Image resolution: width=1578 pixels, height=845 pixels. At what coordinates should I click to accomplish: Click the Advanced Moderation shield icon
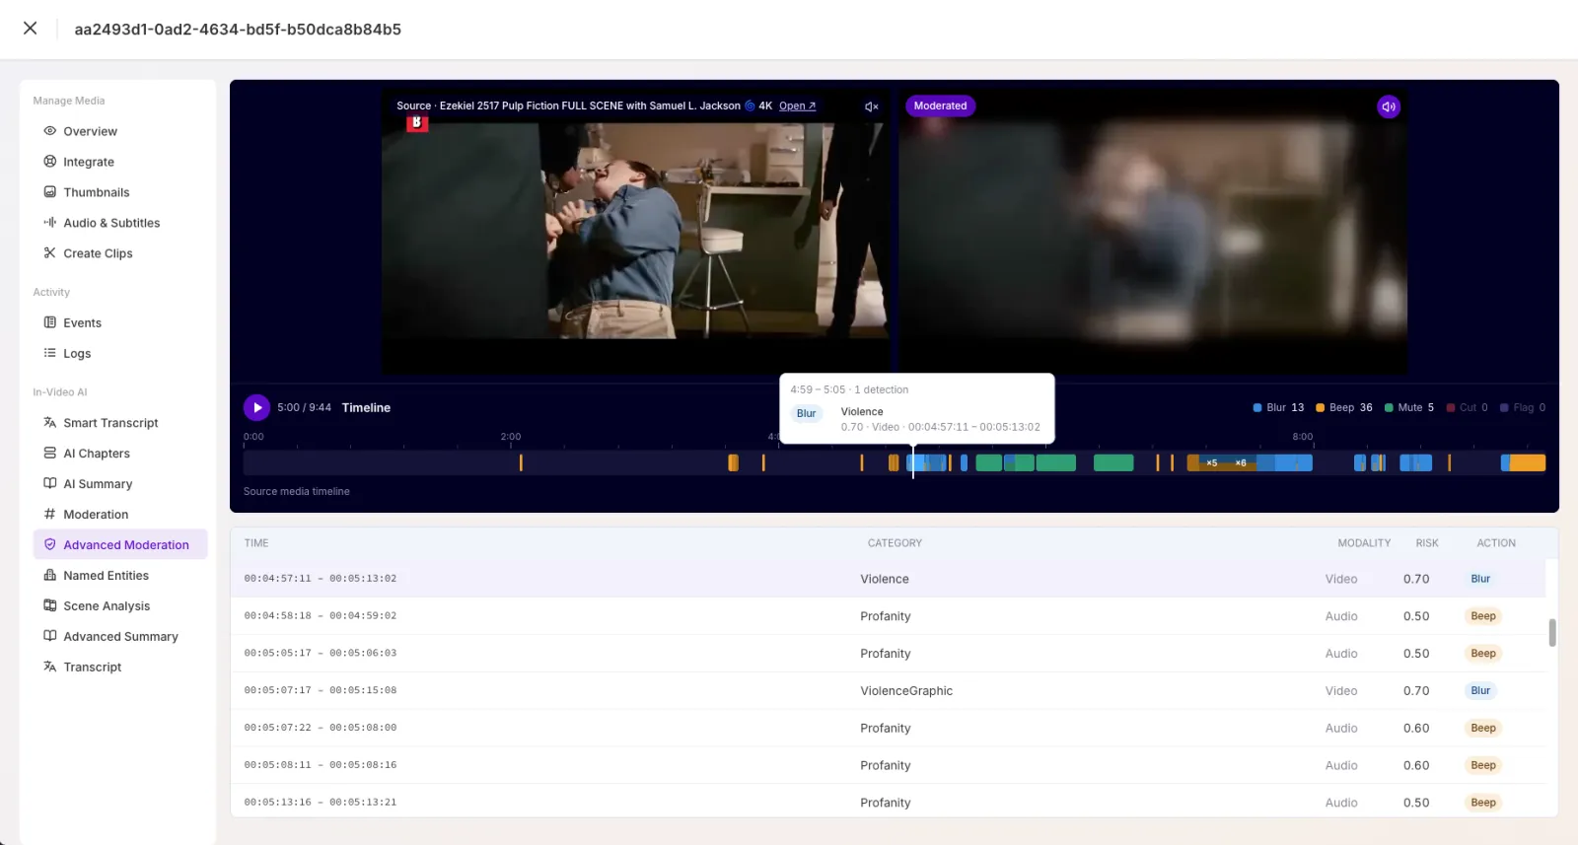pos(49,544)
